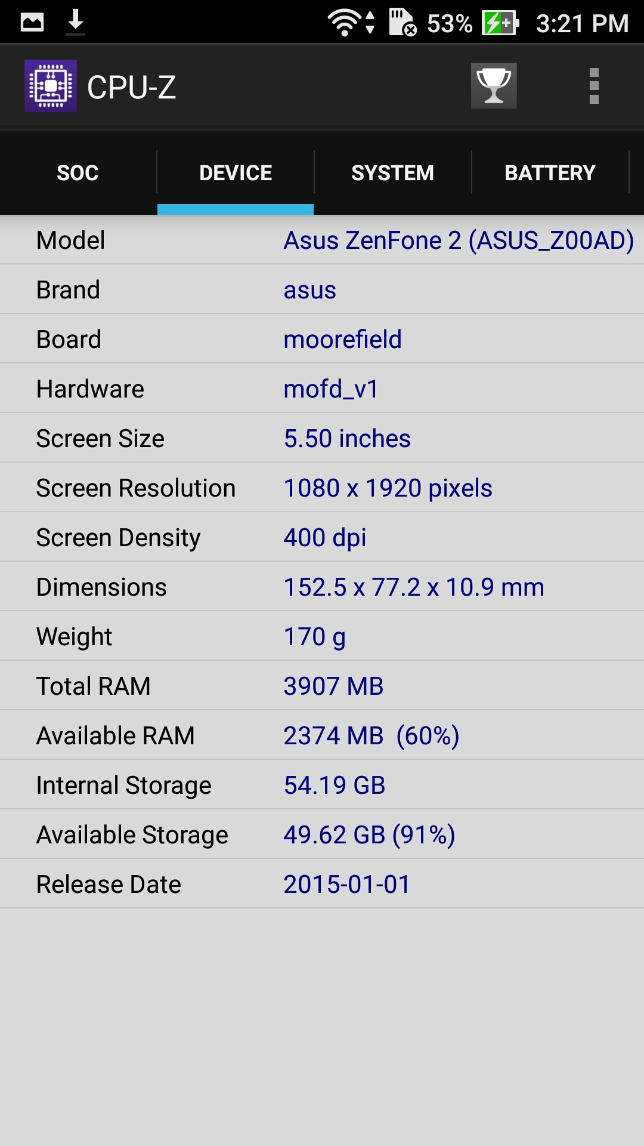Tap the 3:21 PM clock
Viewport: 644px width, 1146px height.
click(582, 24)
